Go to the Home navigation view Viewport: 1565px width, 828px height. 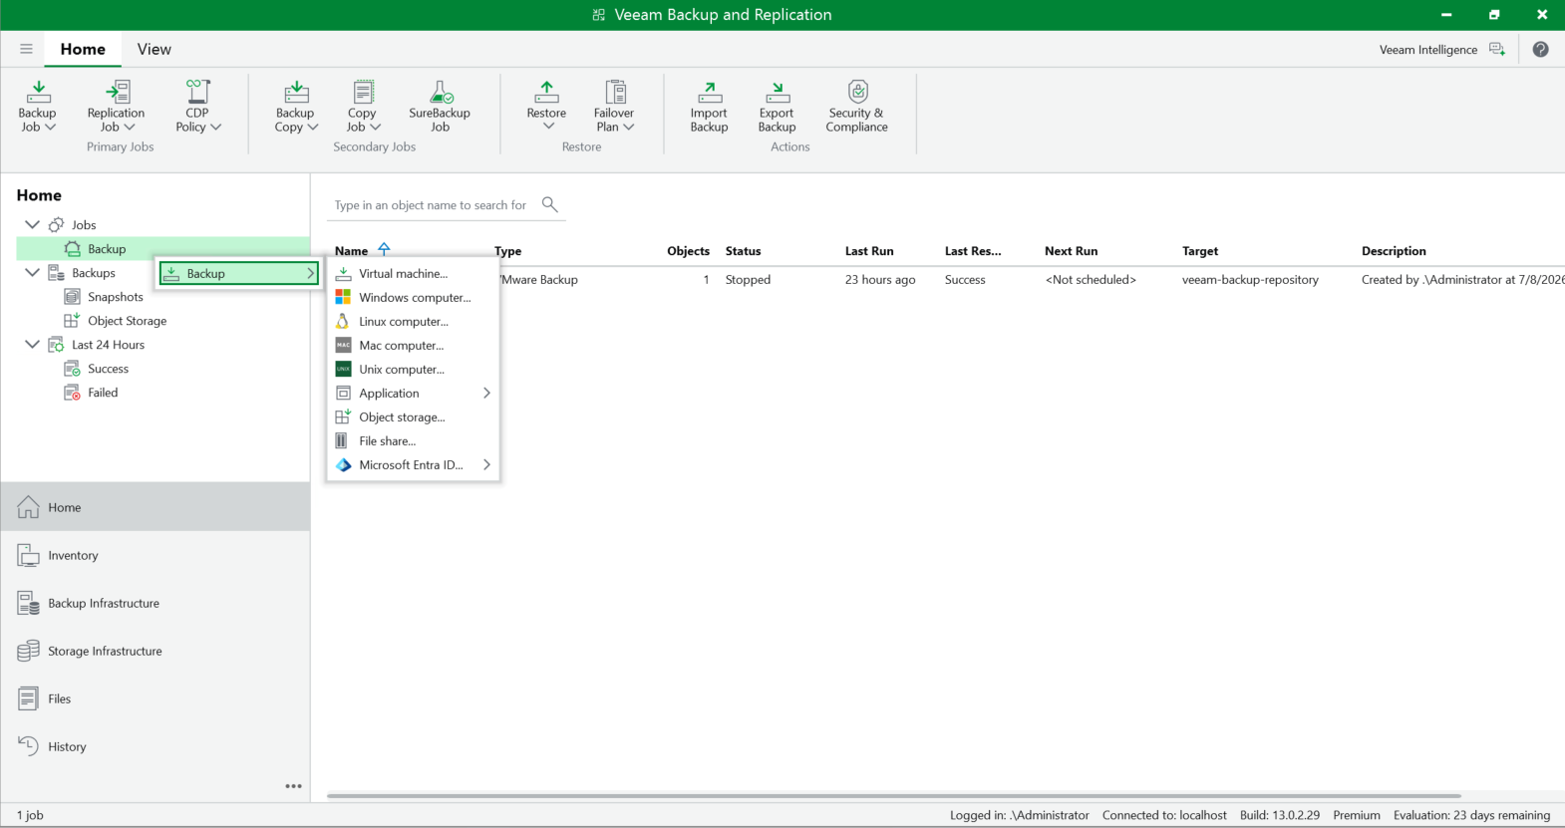[x=156, y=507]
